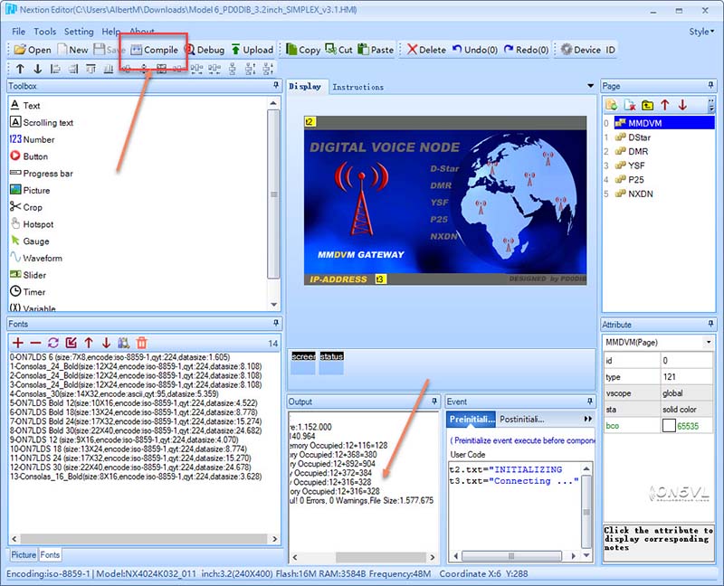Switch to the Postinitialize event tab

(522, 419)
